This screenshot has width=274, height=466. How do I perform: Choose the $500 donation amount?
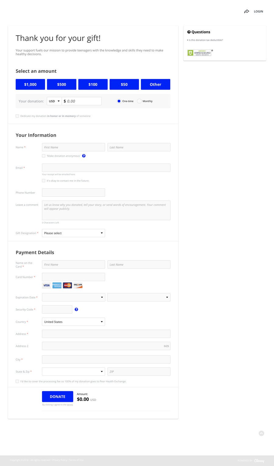tap(61, 85)
